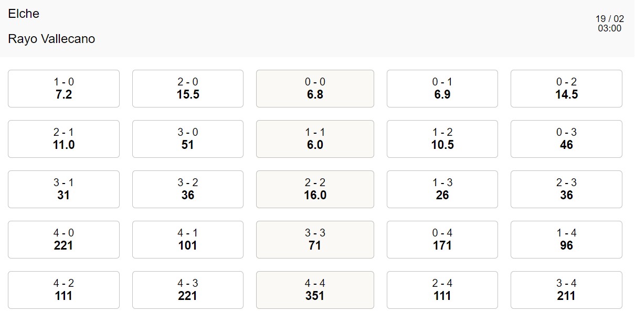Click the 3 - 1 score at 31
This screenshot has height=312, width=635.
coord(63,189)
